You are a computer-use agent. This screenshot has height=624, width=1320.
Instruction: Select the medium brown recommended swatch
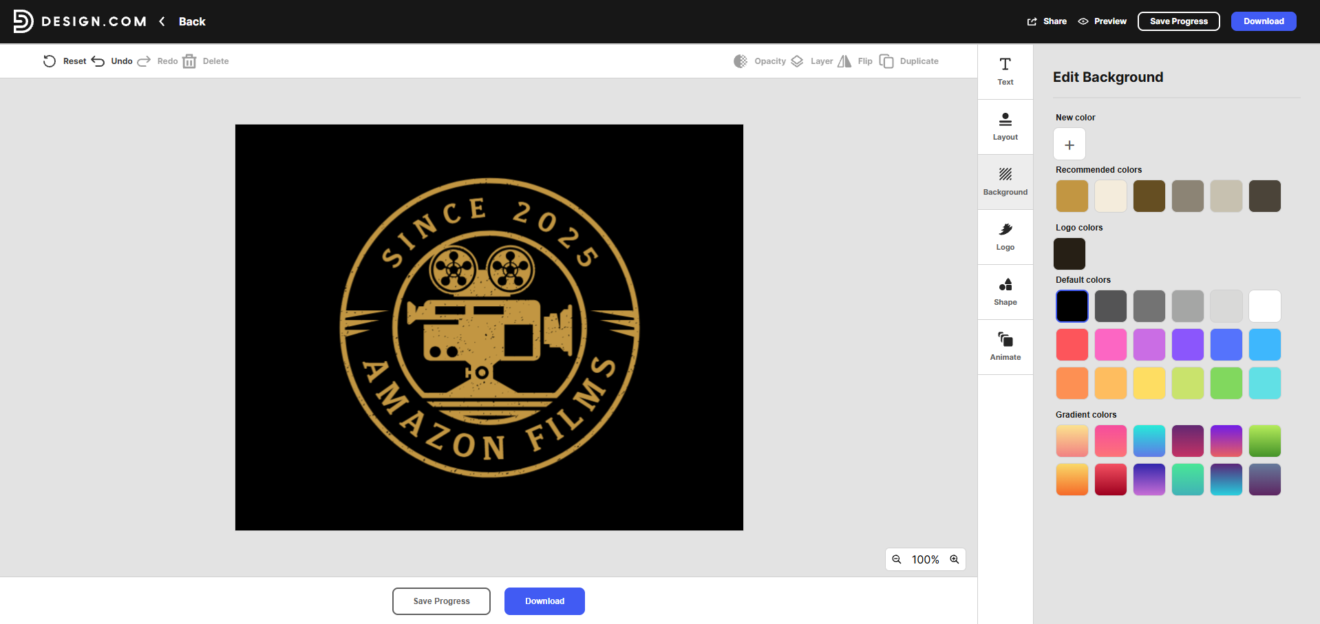coord(1149,196)
